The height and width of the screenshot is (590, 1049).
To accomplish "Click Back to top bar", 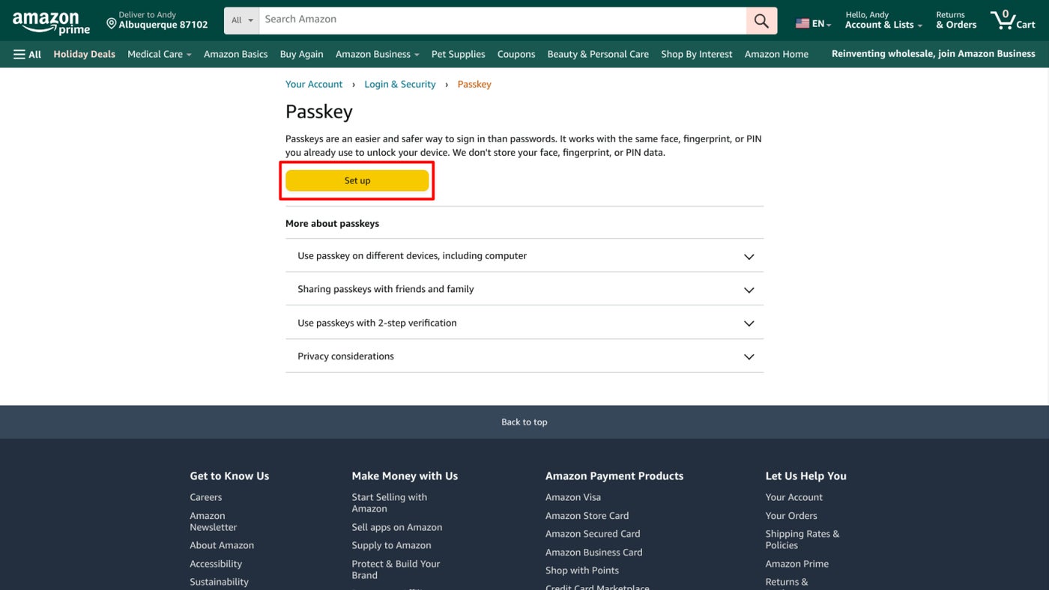I will click(x=524, y=422).
